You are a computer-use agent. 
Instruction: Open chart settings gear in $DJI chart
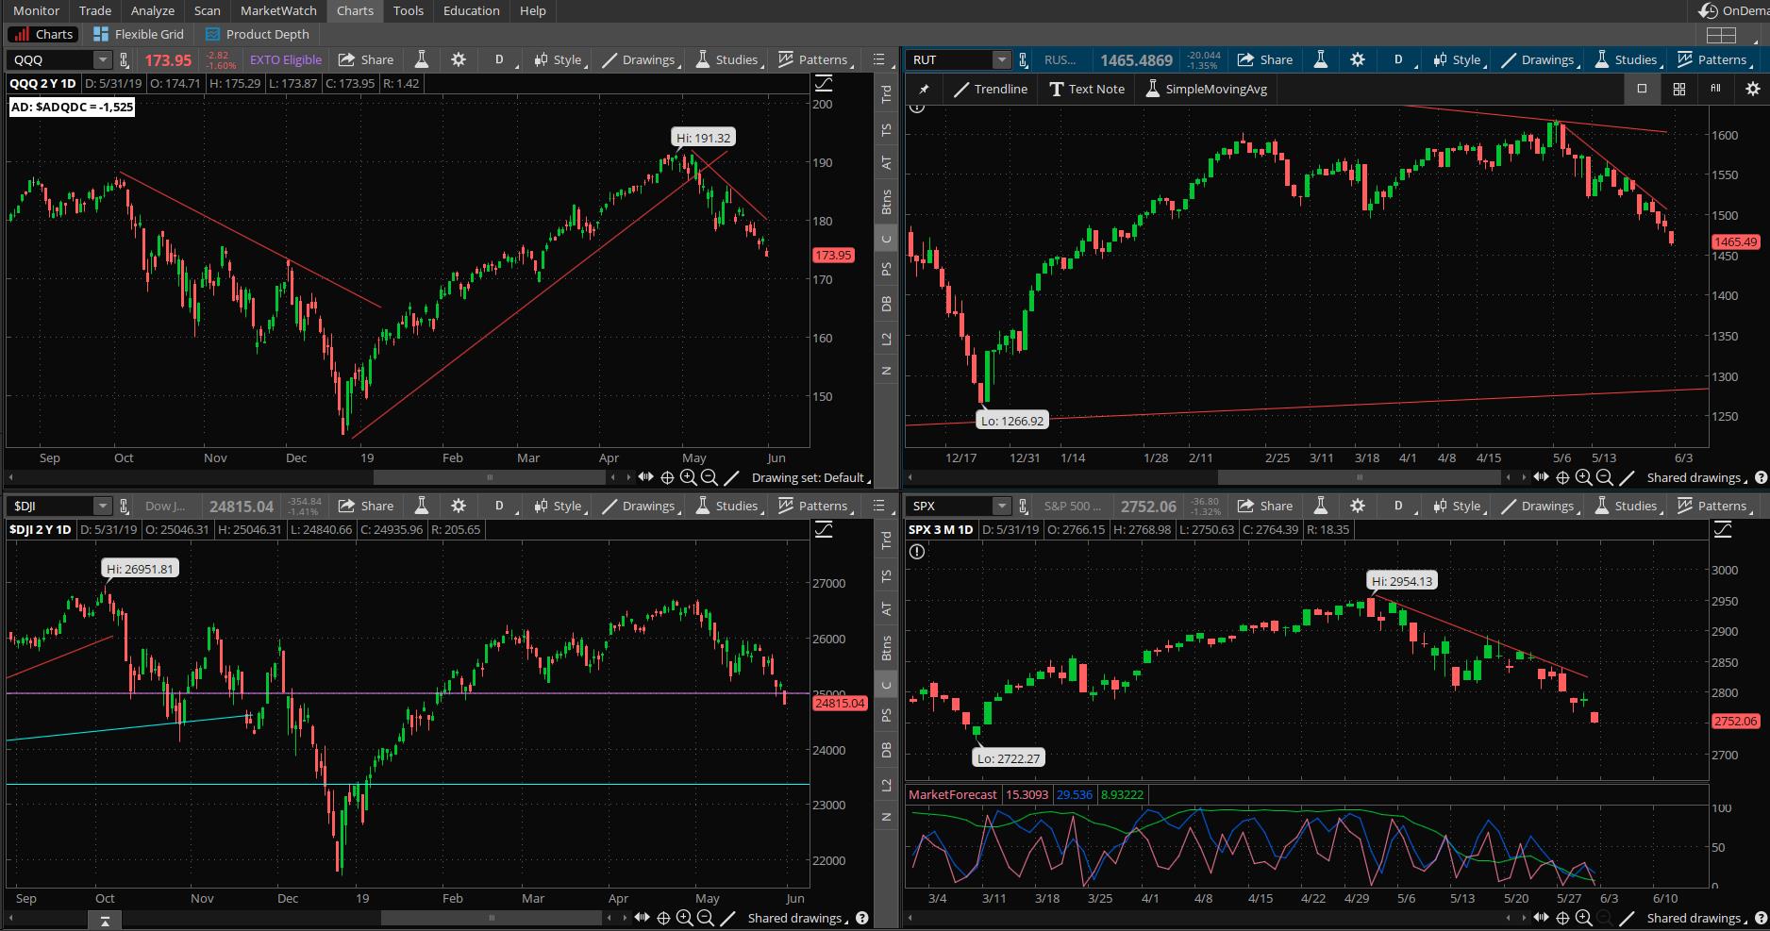click(x=459, y=506)
